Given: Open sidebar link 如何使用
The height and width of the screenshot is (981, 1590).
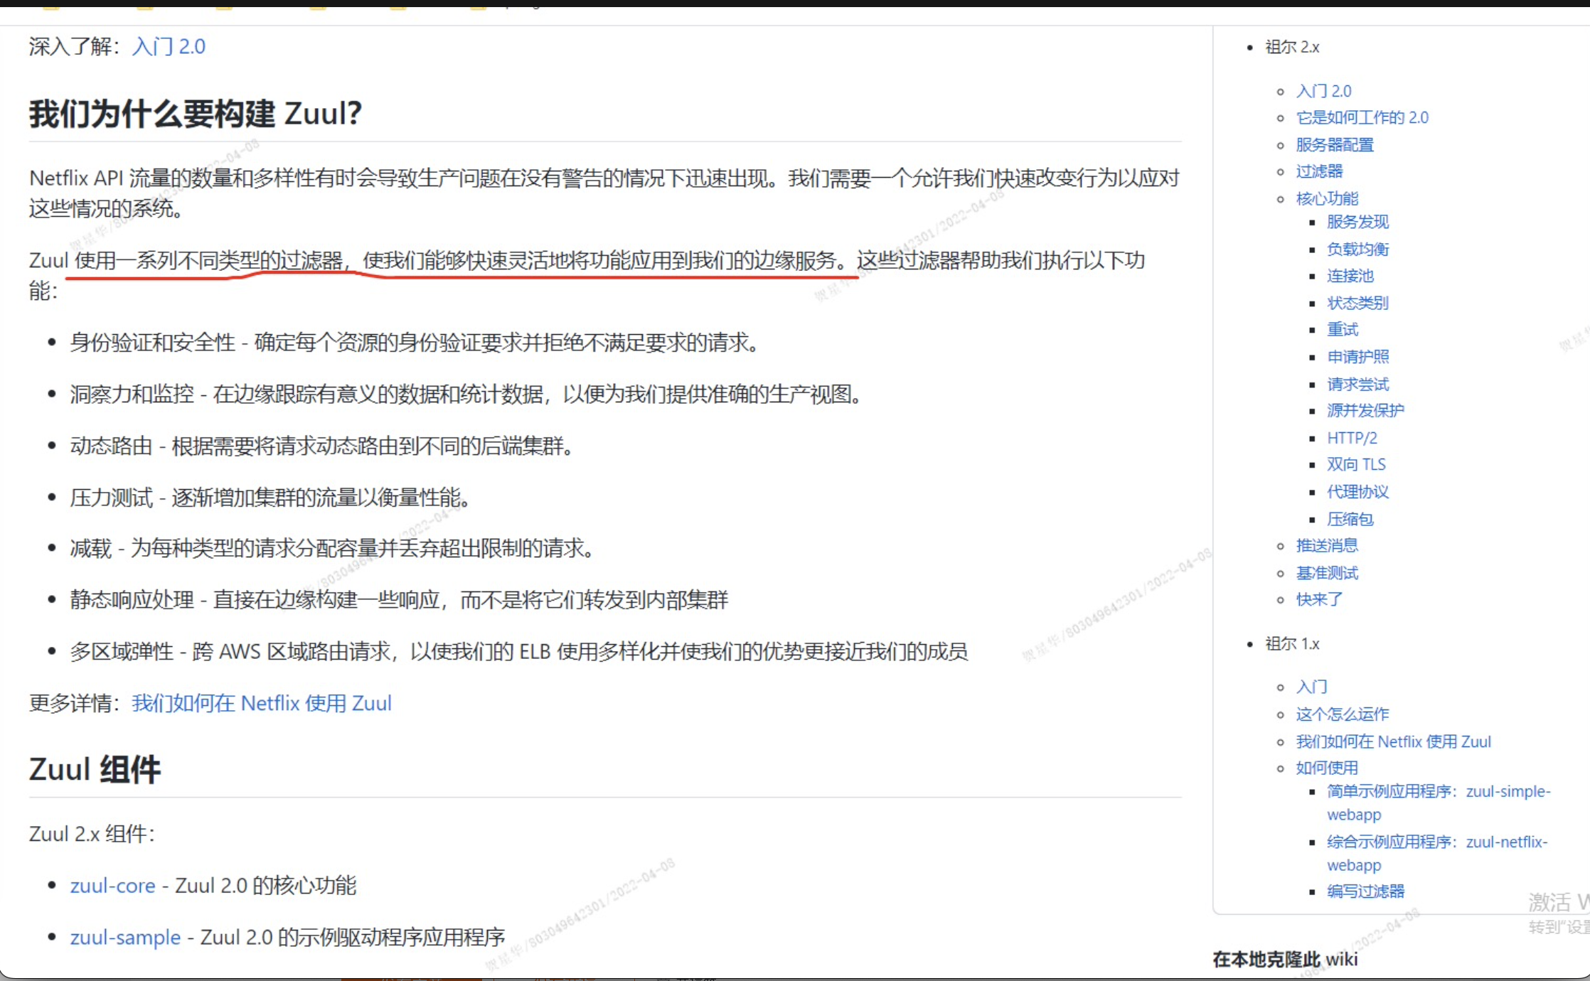Looking at the screenshot, I should pyautogui.click(x=1327, y=768).
